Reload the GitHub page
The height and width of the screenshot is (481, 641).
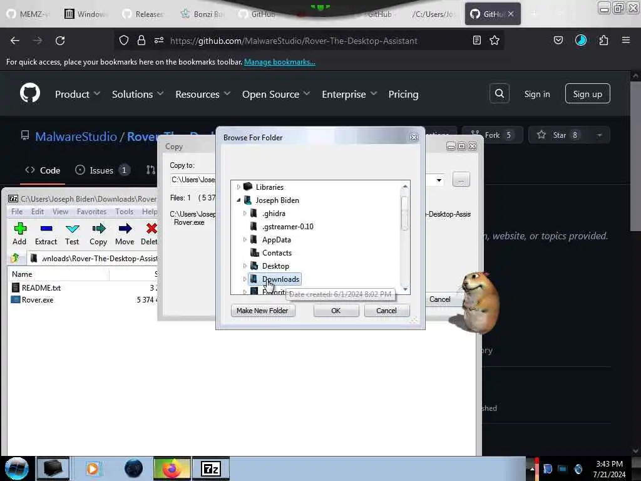(x=60, y=41)
